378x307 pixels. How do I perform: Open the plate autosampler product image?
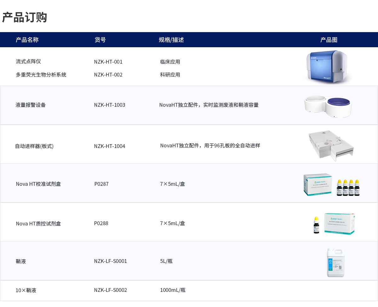(x=331, y=145)
